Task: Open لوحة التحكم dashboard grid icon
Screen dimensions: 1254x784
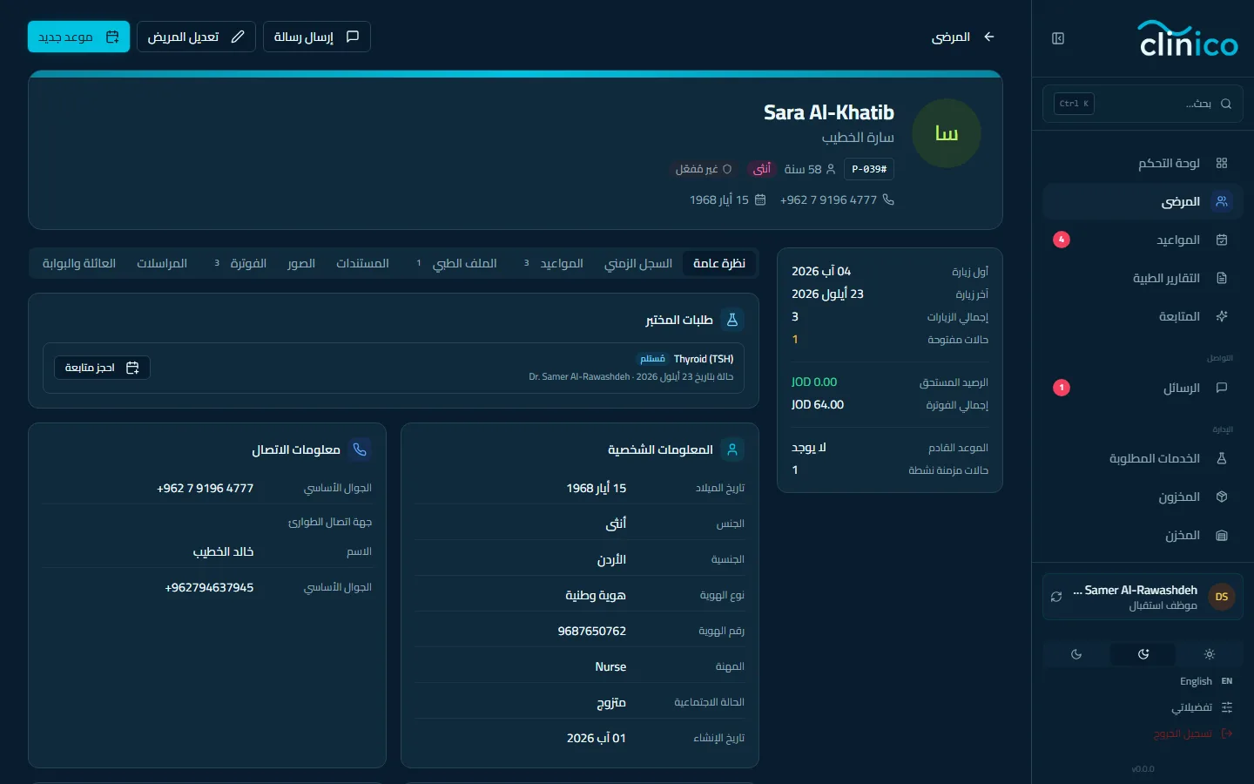Action: click(x=1222, y=163)
